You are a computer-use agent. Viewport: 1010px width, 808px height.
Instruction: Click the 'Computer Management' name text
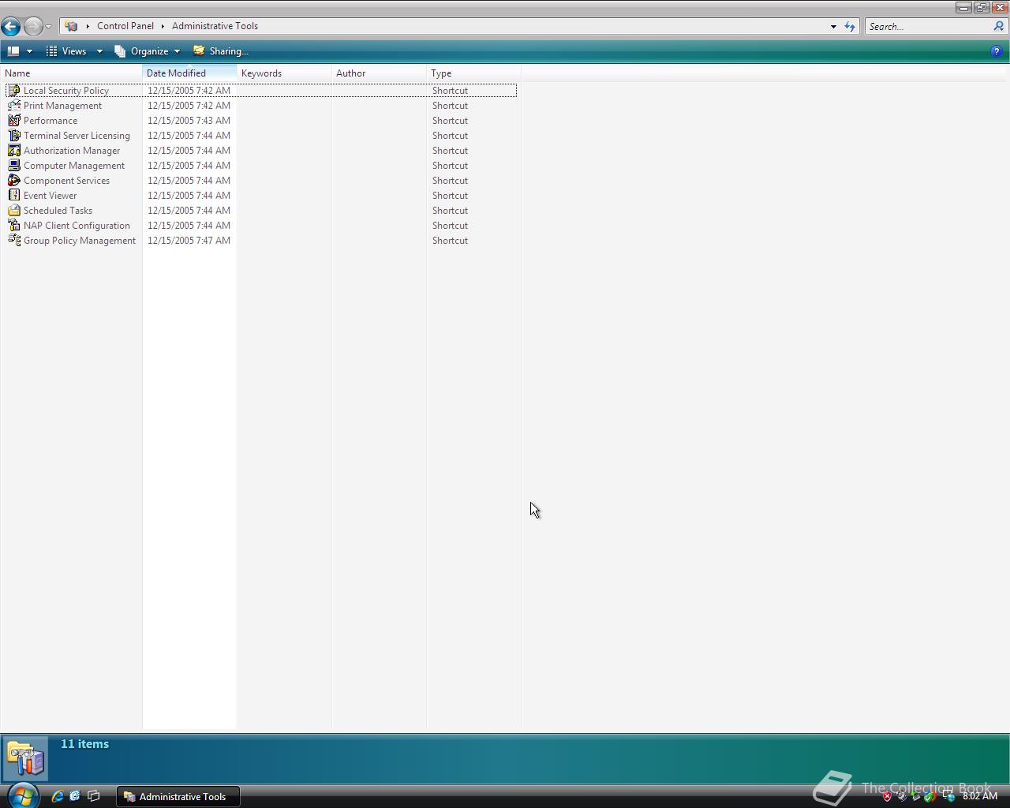[x=74, y=166]
